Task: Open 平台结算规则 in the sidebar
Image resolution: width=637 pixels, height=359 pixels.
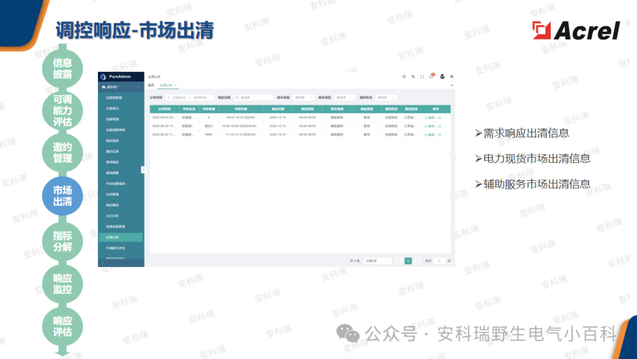Action: tap(116, 183)
